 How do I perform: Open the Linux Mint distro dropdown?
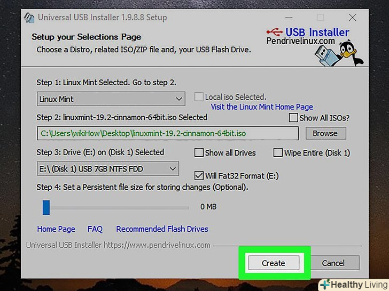click(111, 99)
